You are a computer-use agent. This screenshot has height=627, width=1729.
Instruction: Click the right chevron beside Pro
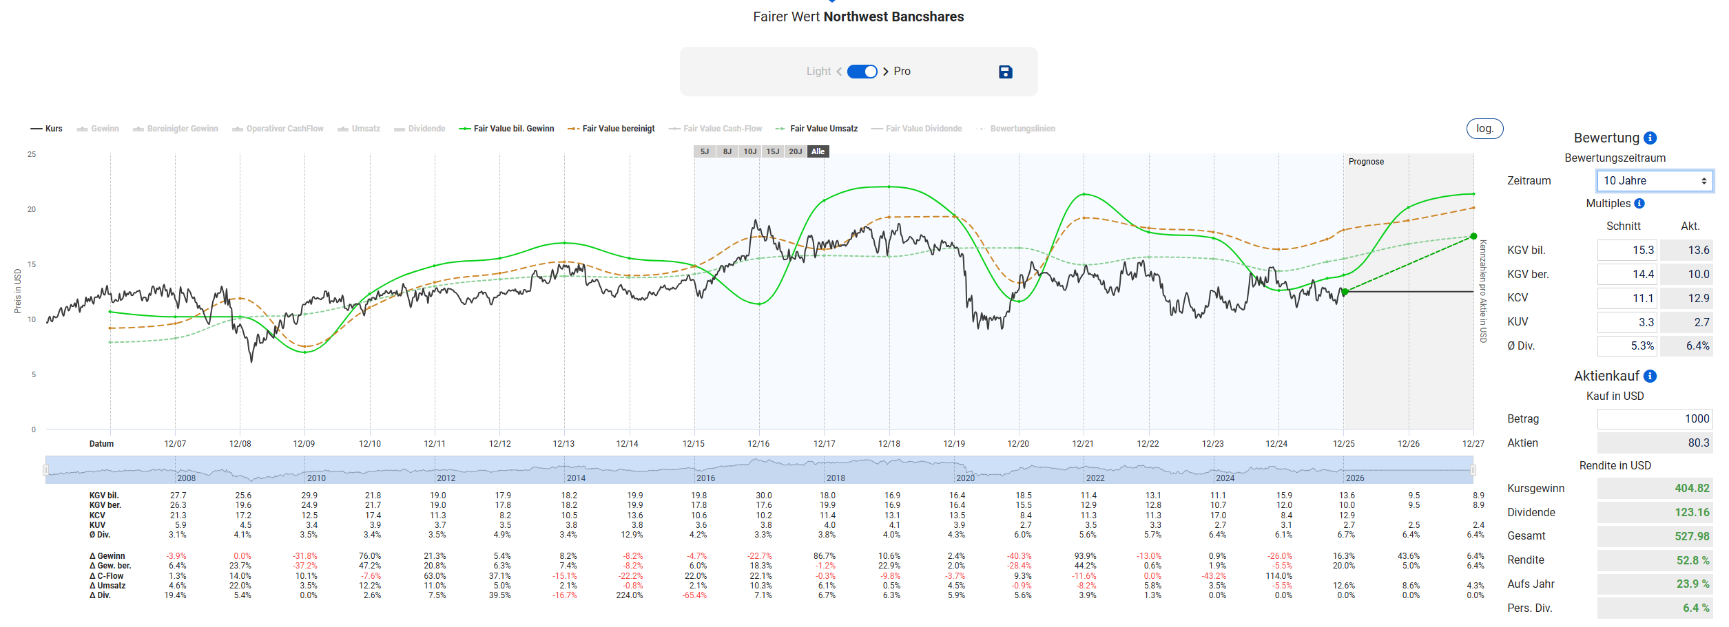coord(886,72)
